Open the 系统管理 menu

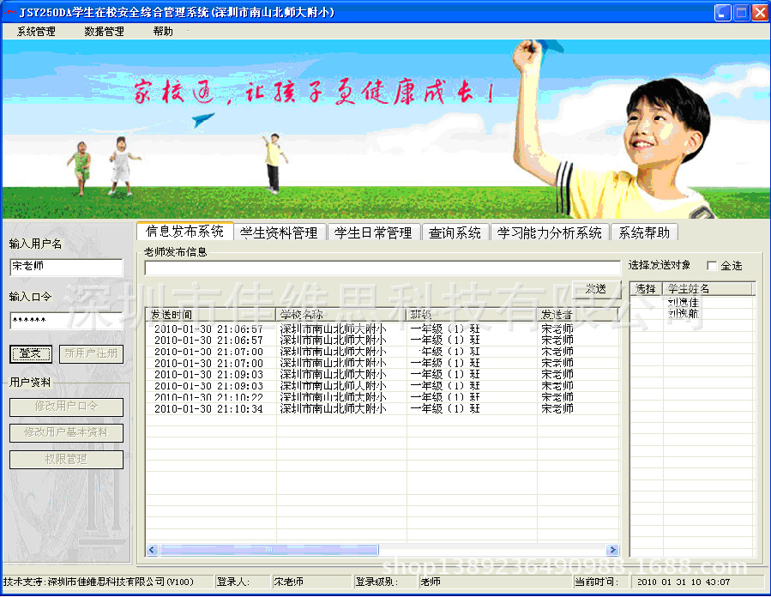[36, 32]
